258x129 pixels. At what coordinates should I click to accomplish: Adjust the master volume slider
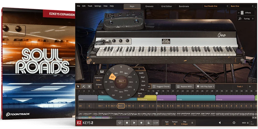coord(234,123)
